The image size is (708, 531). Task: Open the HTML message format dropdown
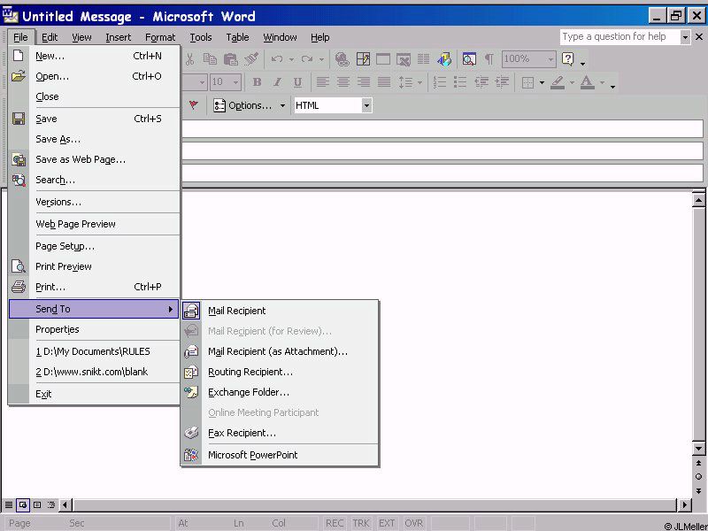[x=366, y=105]
